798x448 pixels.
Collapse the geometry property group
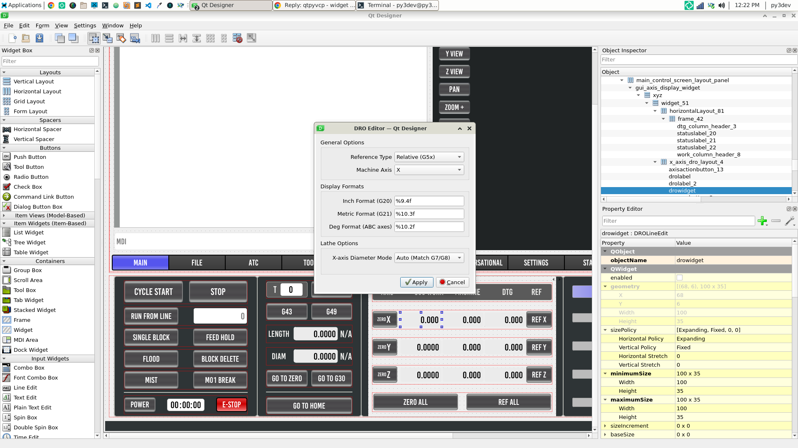(605, 287)
